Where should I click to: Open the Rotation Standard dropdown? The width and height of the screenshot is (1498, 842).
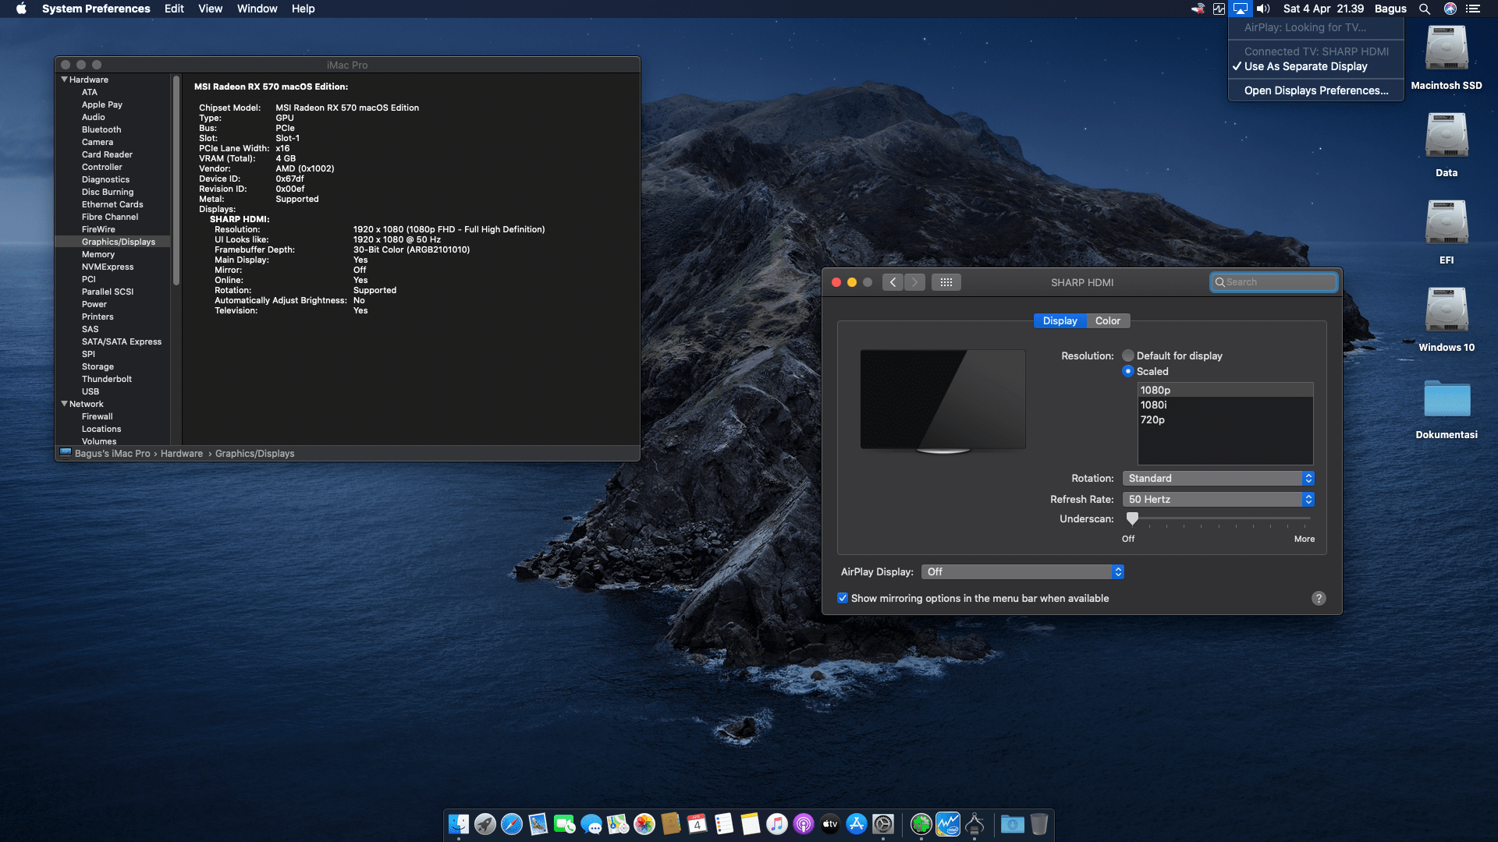tap(1218, 478)
